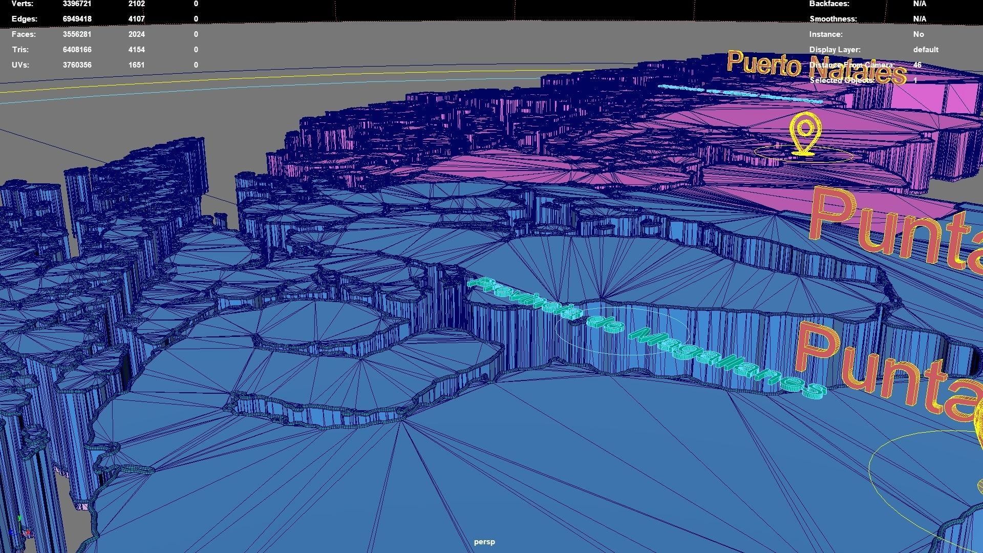Click the persp camera name label
The height and width of the screenshot is (553, 983).
(x=484, y=542)
